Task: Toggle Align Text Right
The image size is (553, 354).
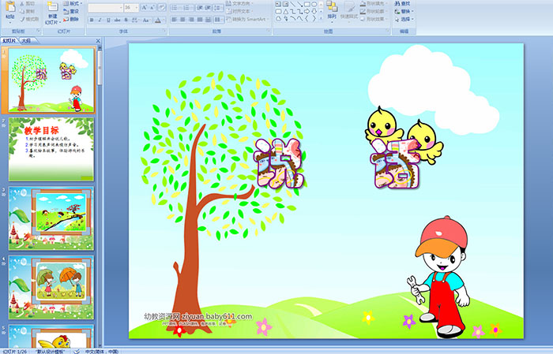Action: pos(191,20)
